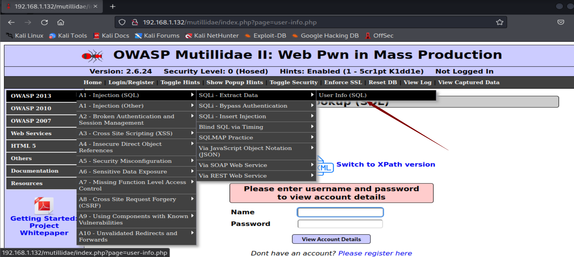The width and height of the screenshot is (574, 257).
Task: Close the Mutillidae browser tab
Action: 95,6
